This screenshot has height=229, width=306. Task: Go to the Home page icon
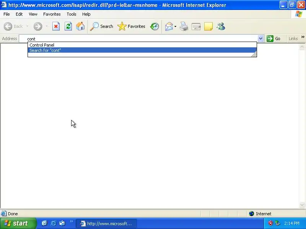80,26
